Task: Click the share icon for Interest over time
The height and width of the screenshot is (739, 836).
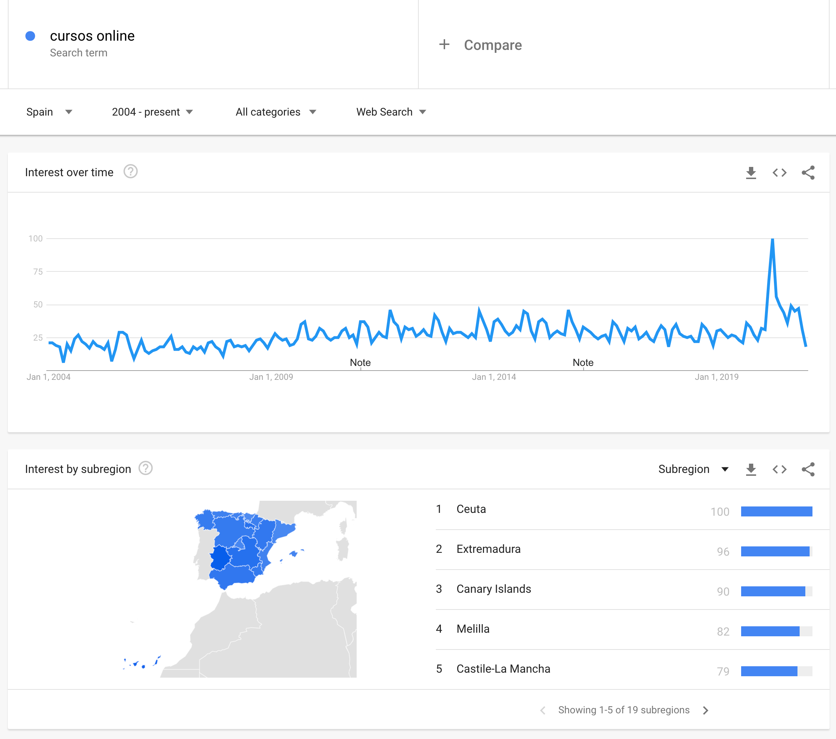Action: click(807, 173)
